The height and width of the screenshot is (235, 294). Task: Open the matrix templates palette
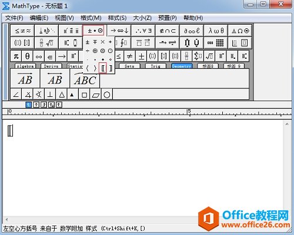(216, 42)
